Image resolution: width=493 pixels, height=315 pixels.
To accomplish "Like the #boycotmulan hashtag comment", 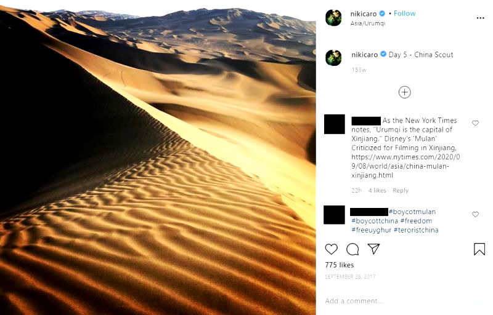I will coord(475,214).
